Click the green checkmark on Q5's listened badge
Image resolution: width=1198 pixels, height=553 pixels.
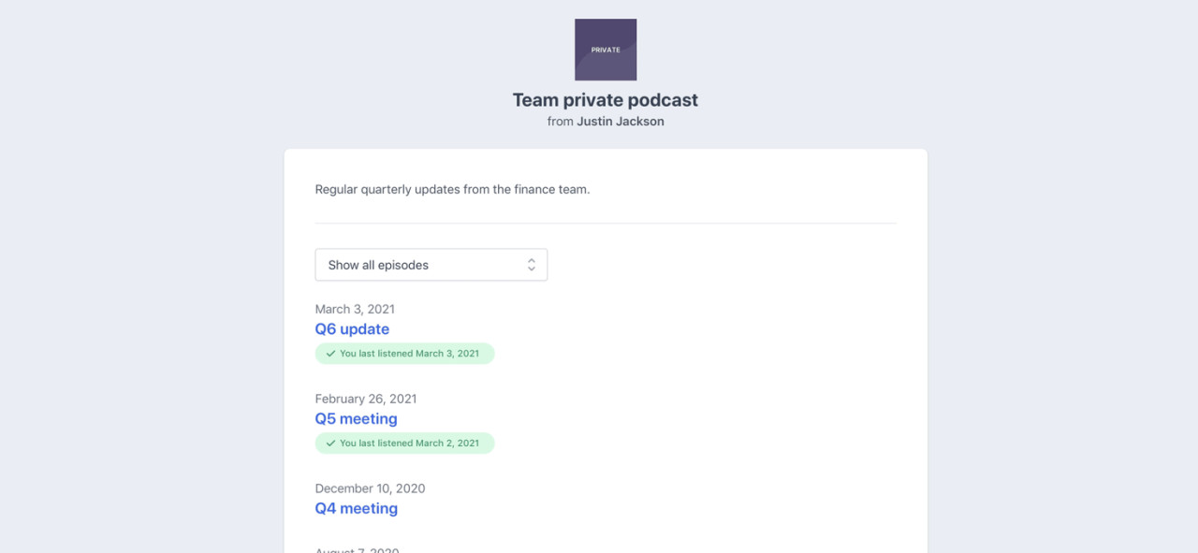pyautogui.click(x=330, y=443)
